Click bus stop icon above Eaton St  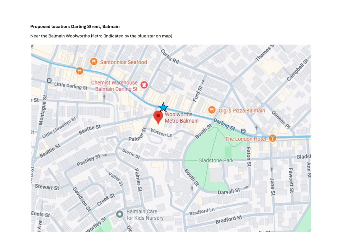[x=243, y=131]
